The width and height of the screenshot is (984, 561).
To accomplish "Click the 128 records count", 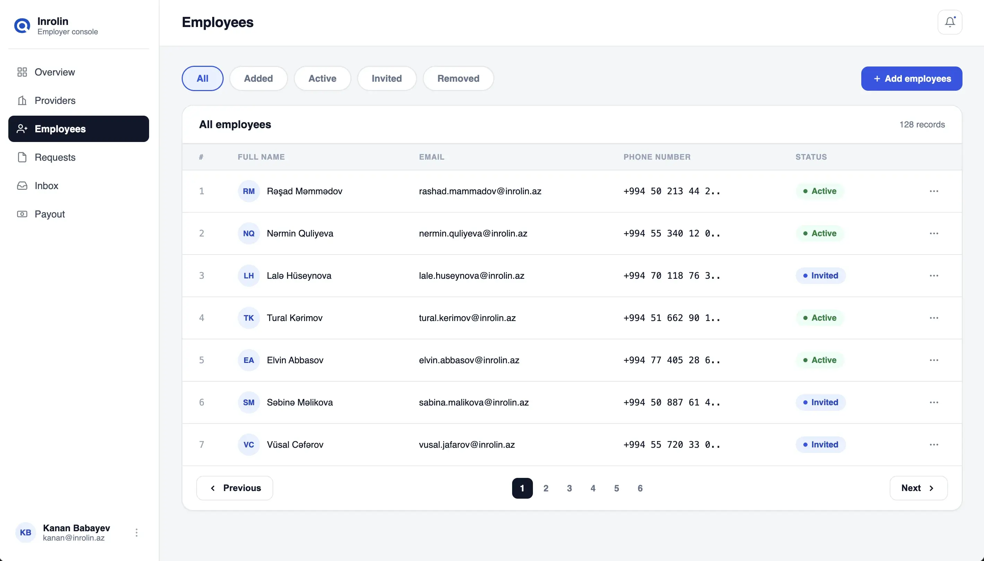I will click(x=922, y=124).
